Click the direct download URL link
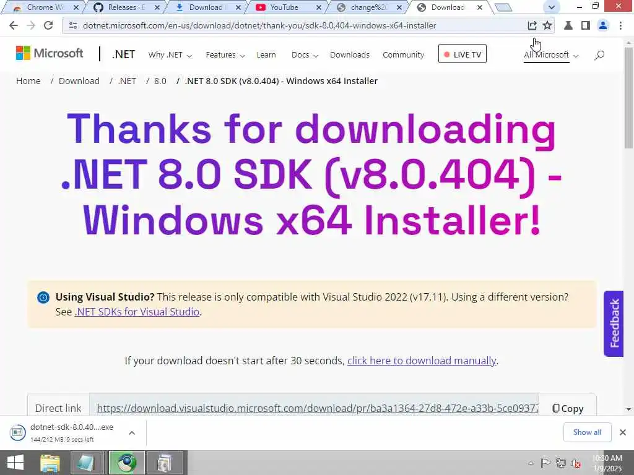 tap(318, 408)
